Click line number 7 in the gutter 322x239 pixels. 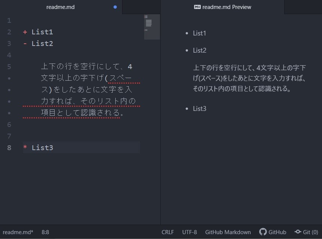pos(9,136)
